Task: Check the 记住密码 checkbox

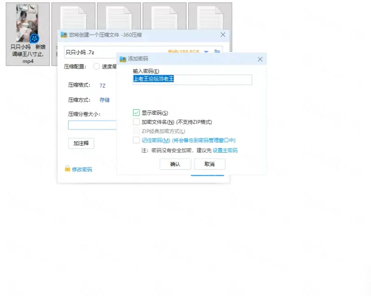Action: point(136,140)
